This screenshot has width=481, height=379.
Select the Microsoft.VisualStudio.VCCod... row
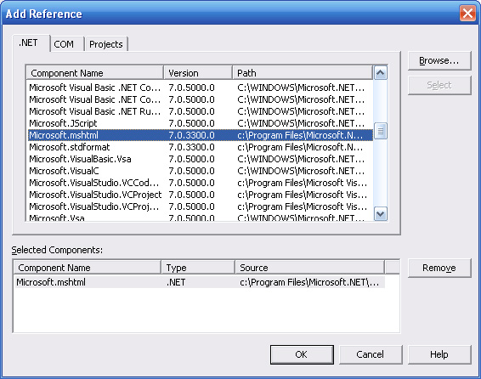(x=201, y=183)
